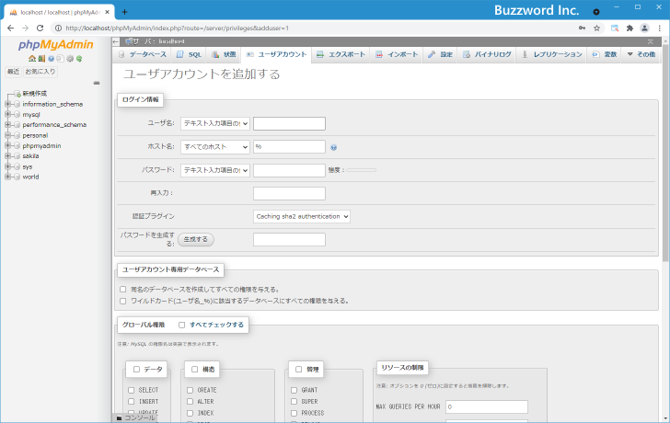Reload navigation panel green refresh icon

point(79,59)
